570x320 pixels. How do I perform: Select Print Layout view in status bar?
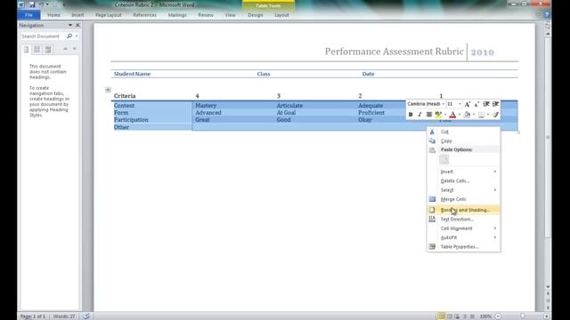441,316
